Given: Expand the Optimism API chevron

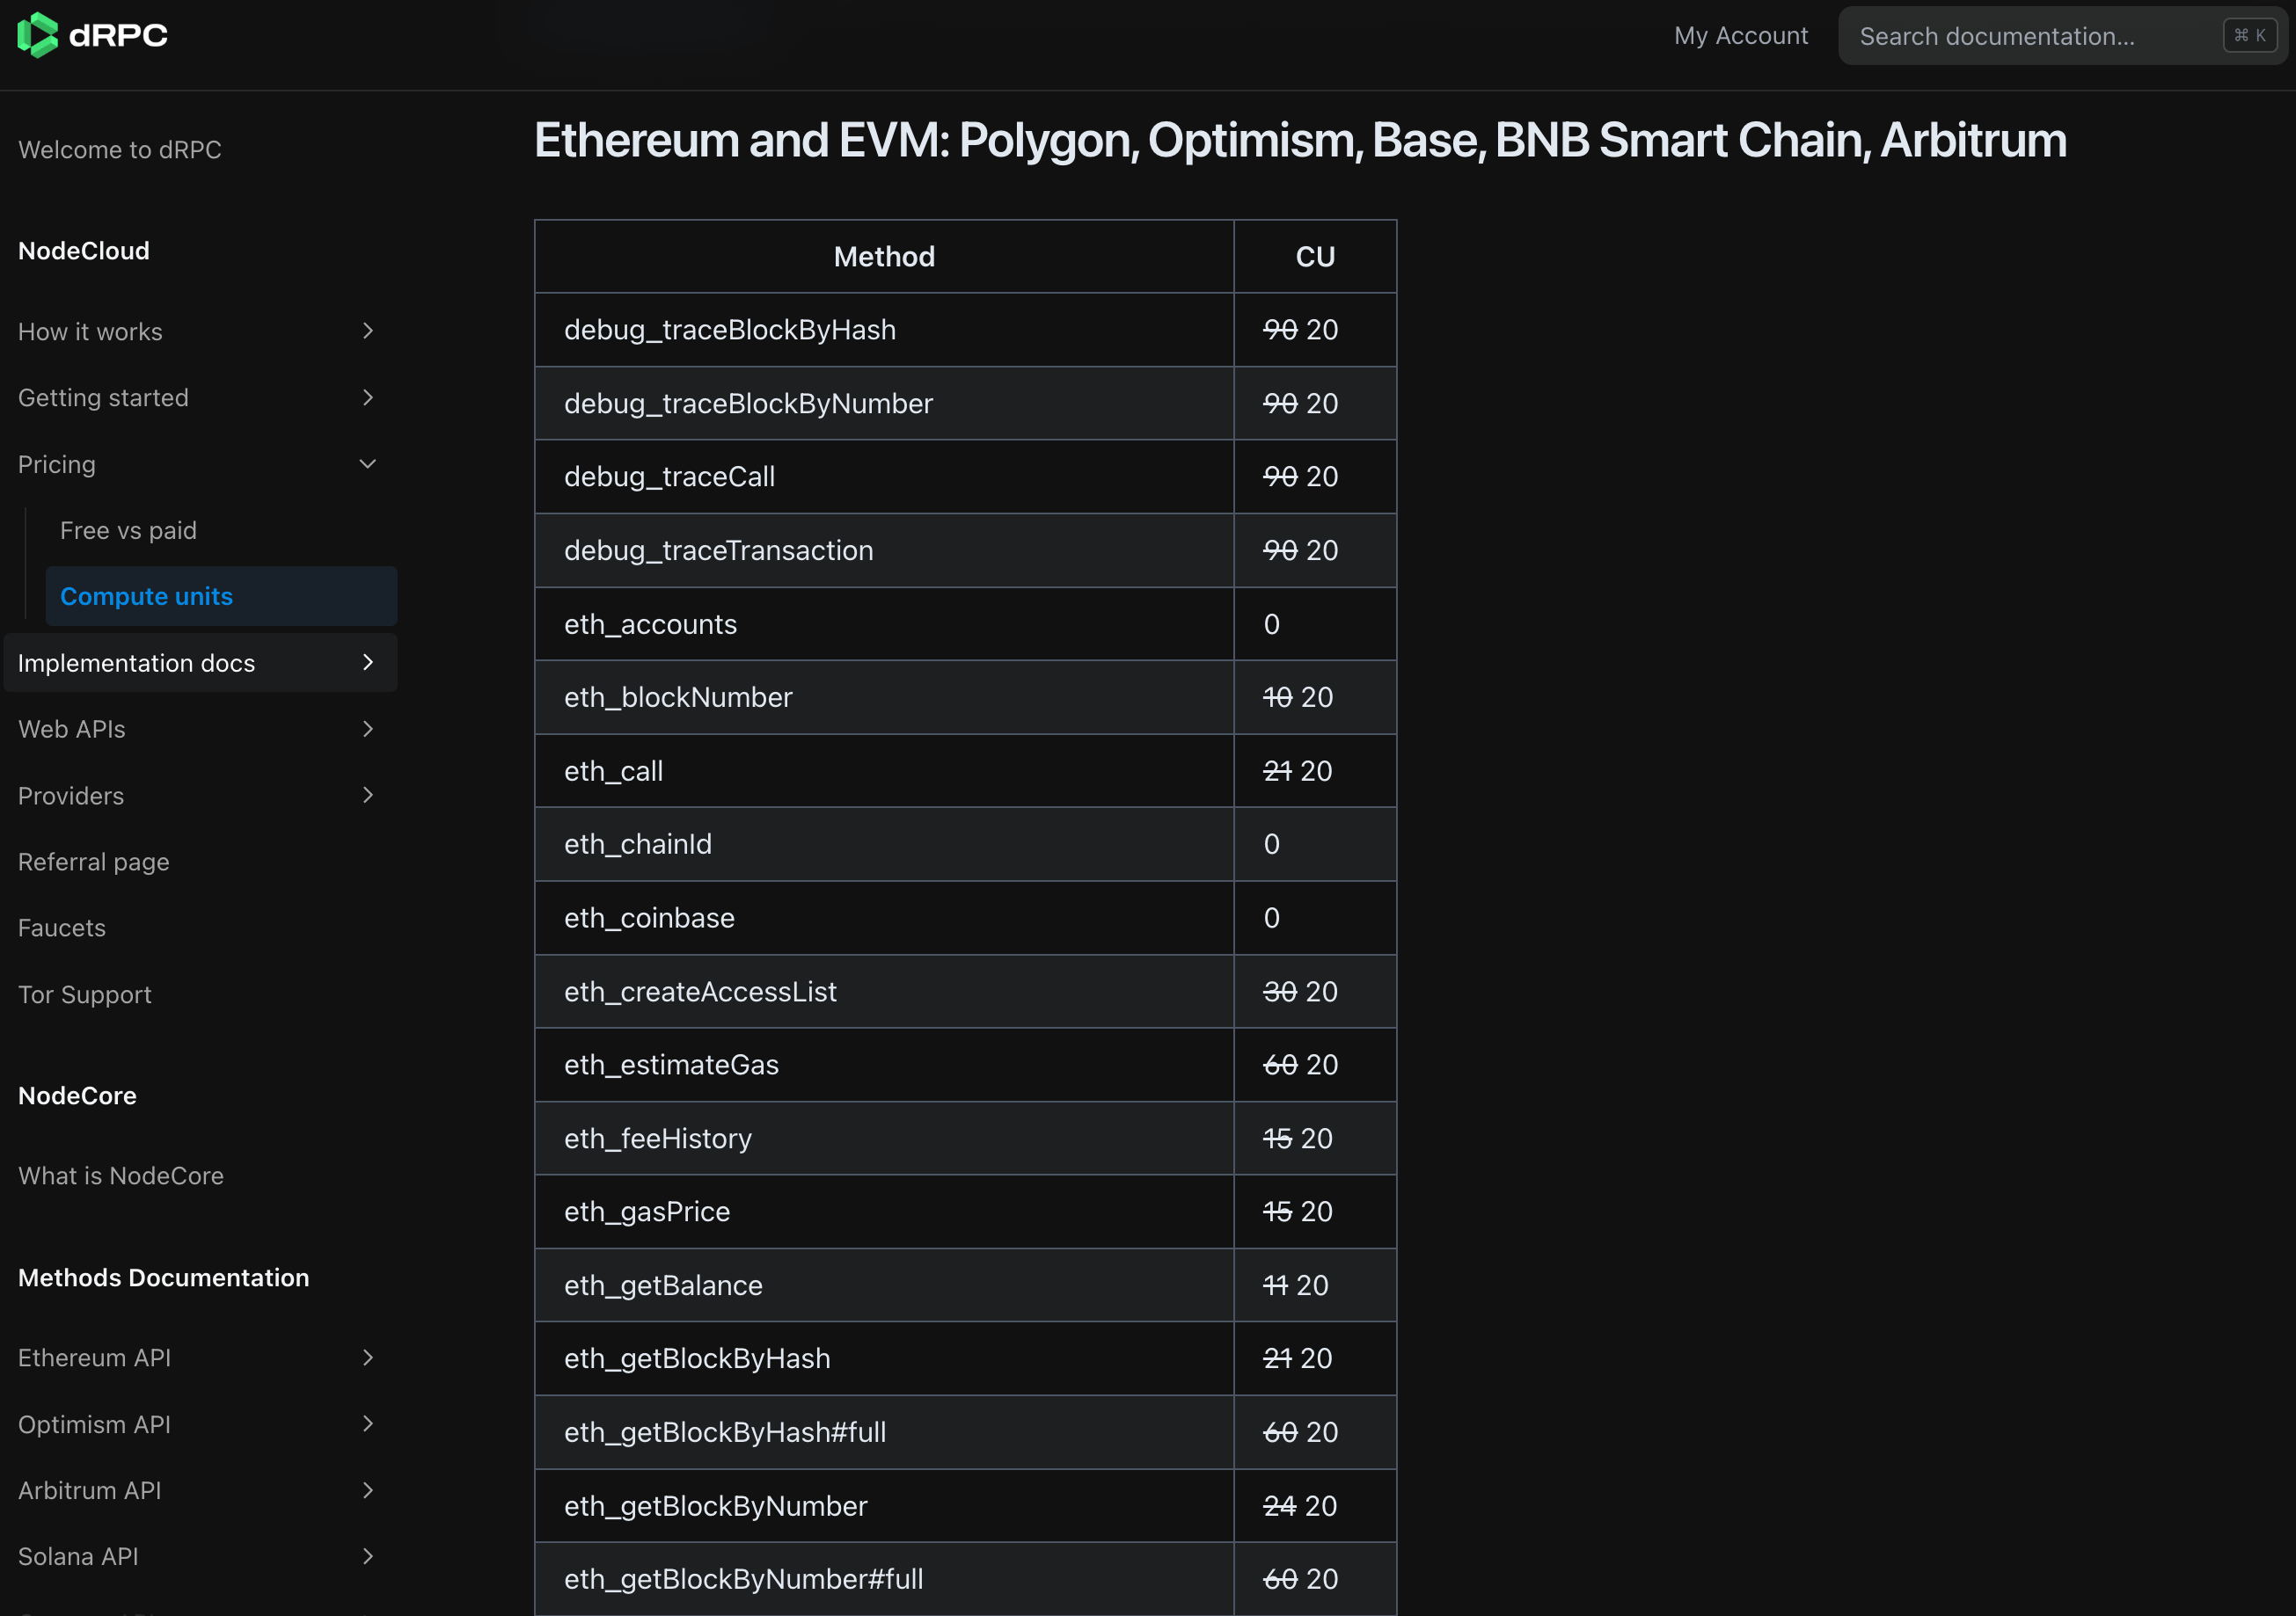Looking at the screenshot, I should coord(368,1424).
